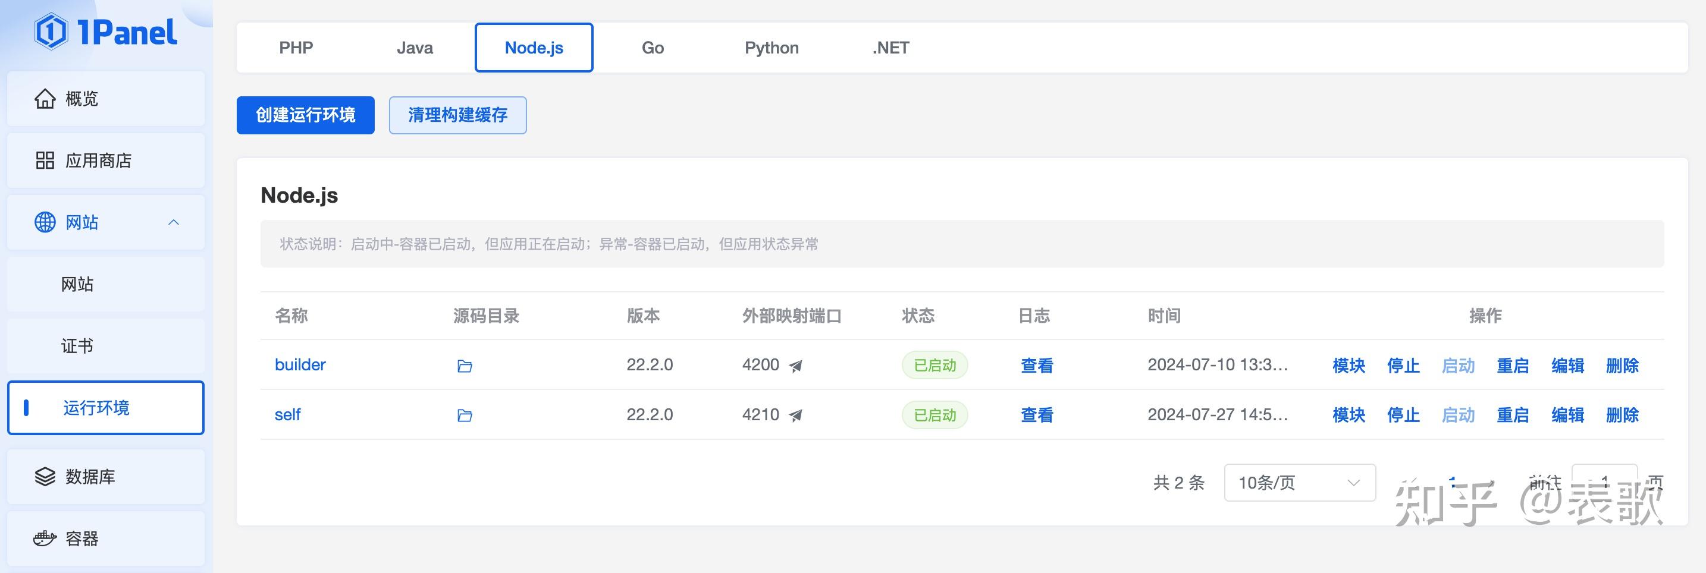Click 启动 for self row
The width and height of the screenshot is (1706, 573).
[1459, 415]
